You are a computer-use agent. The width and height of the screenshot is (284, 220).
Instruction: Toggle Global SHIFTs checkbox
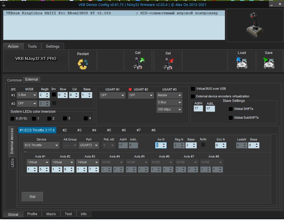pyautogui.click(x=231, y=109)
